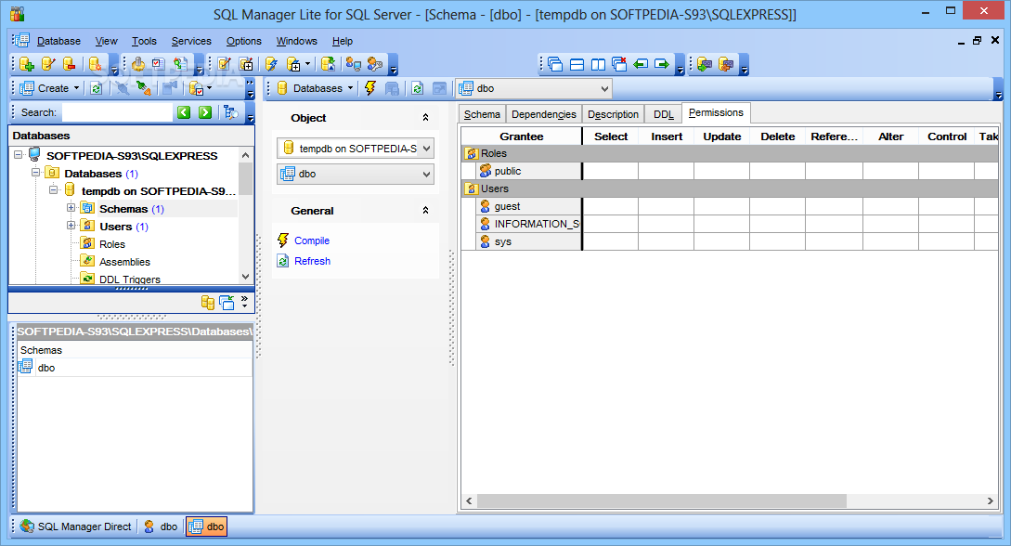Click the Refresh icon next to Create
Viewport: 1011px width, 546px height.
click(x=96, y=88)
